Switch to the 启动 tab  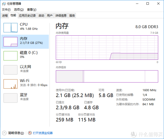pos(41,16)
